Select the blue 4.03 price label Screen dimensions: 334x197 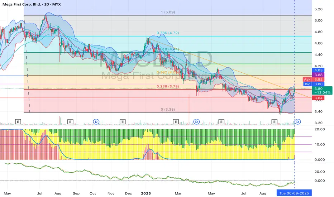[318, 70]
